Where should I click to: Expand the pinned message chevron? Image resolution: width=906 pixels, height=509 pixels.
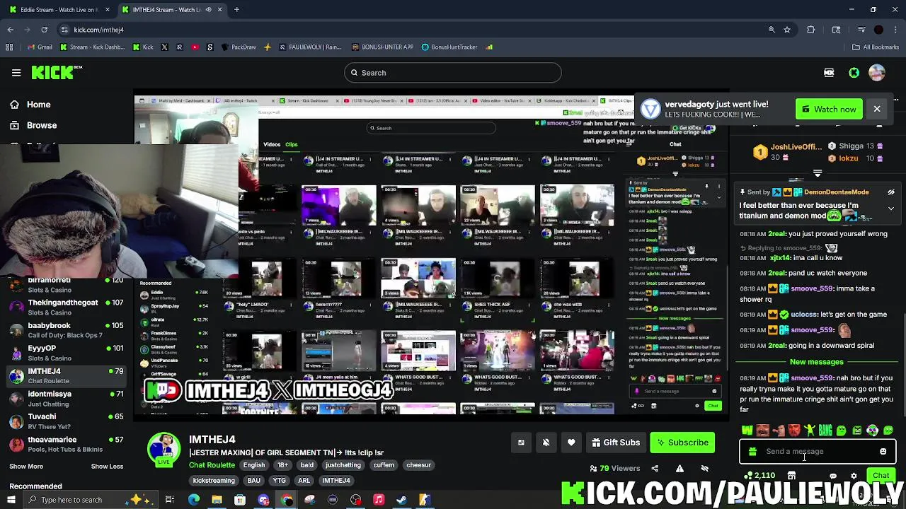(891, 209)
